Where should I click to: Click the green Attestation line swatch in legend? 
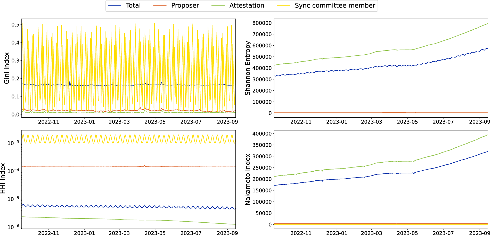(218, 6)
